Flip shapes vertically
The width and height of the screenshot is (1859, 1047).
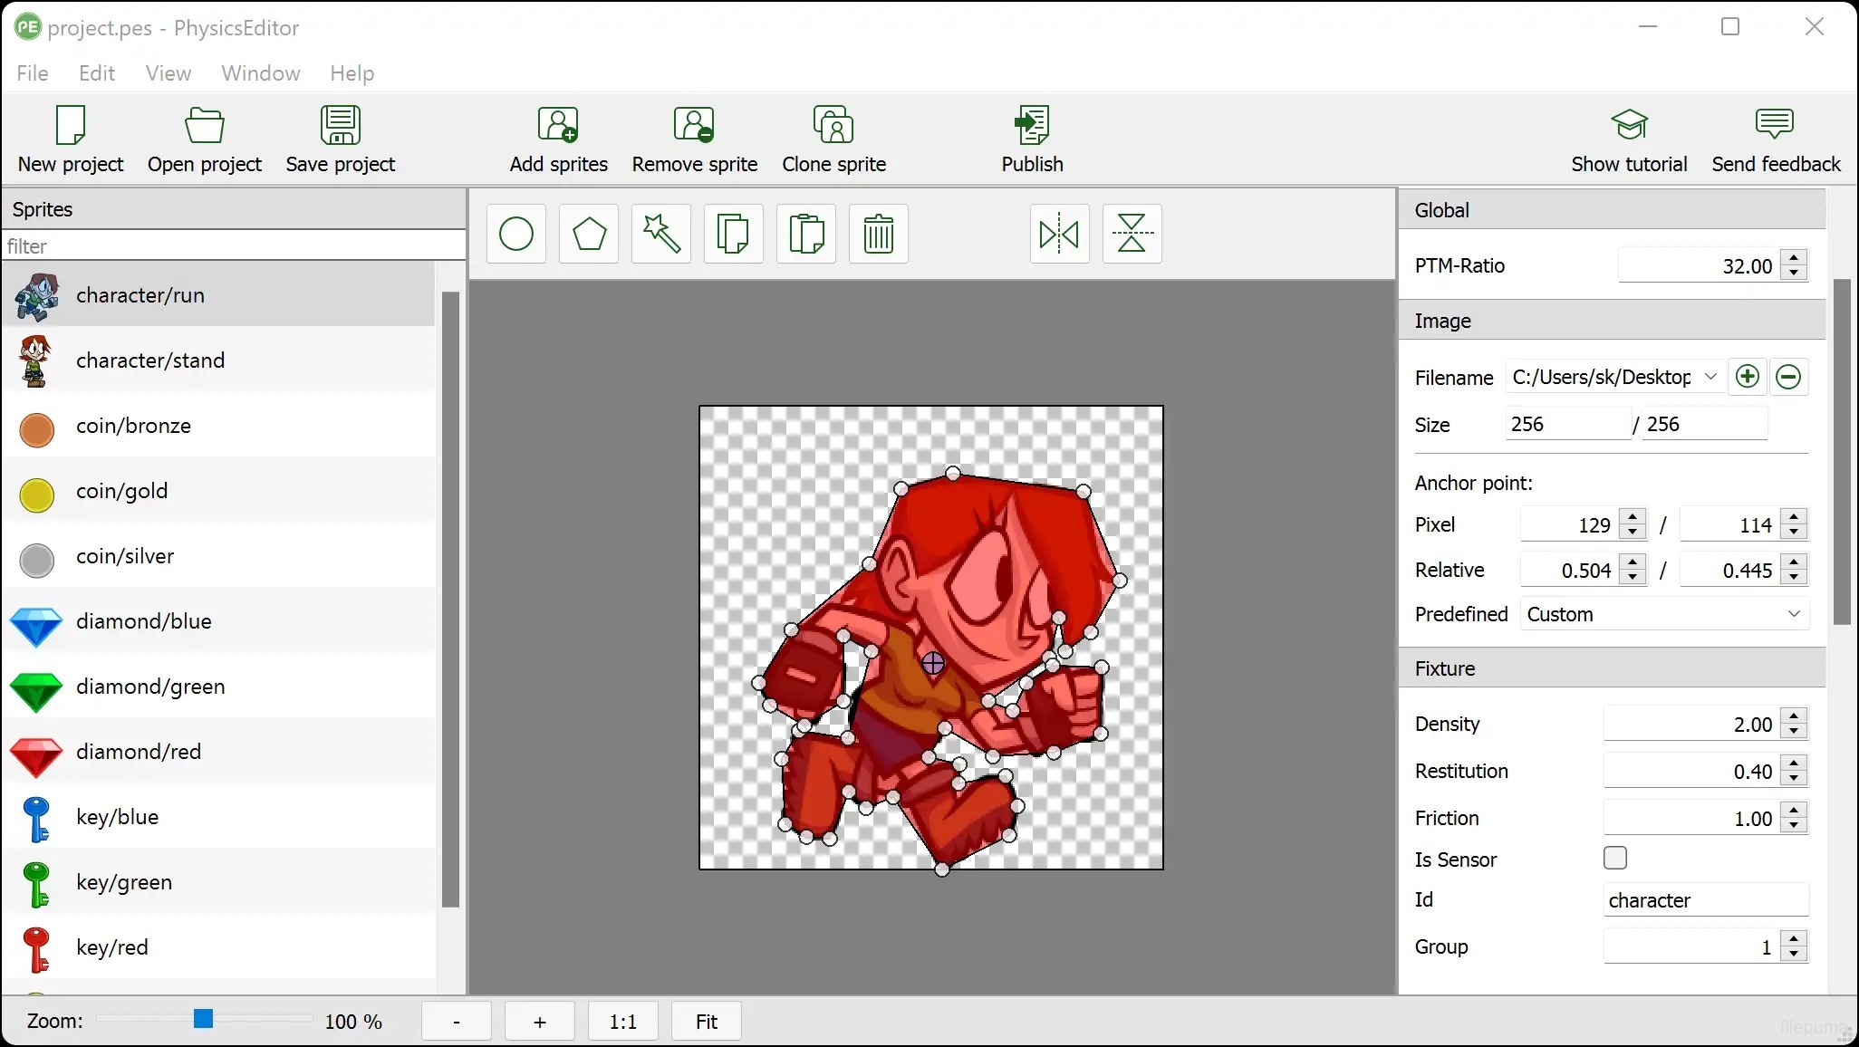(x=1132, y=235)
